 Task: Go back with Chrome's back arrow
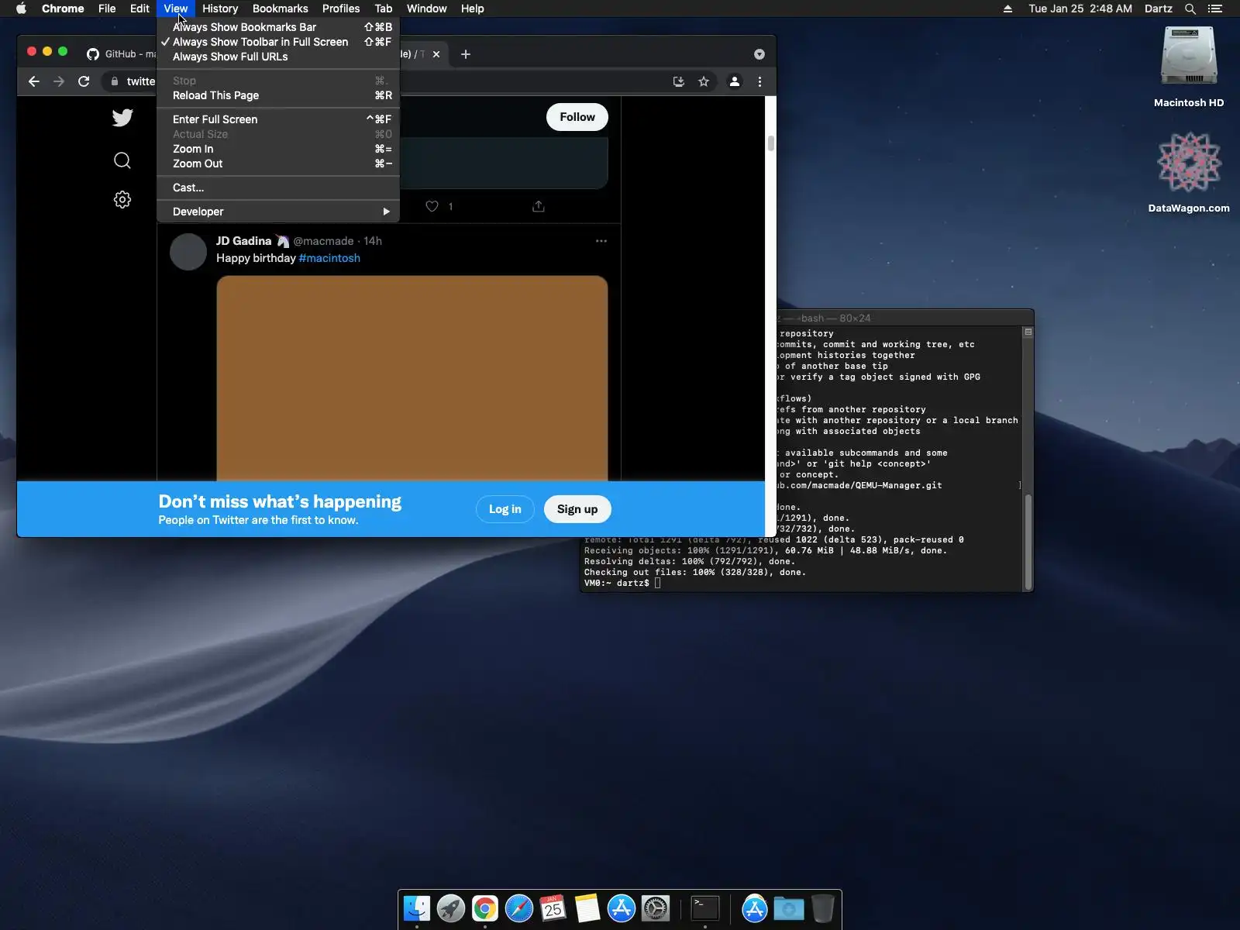coord(34,81)
